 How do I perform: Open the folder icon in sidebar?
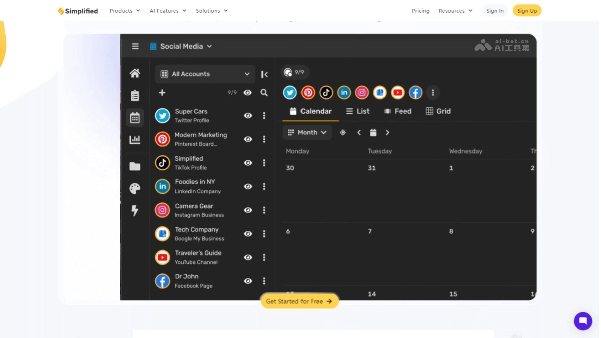coord(135,166)
